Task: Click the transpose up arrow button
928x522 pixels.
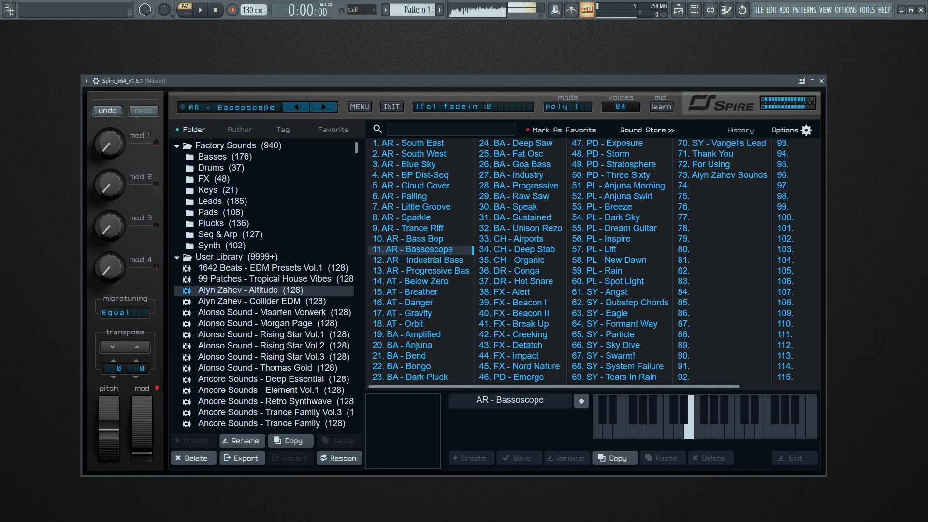Action: click(137, 347)
